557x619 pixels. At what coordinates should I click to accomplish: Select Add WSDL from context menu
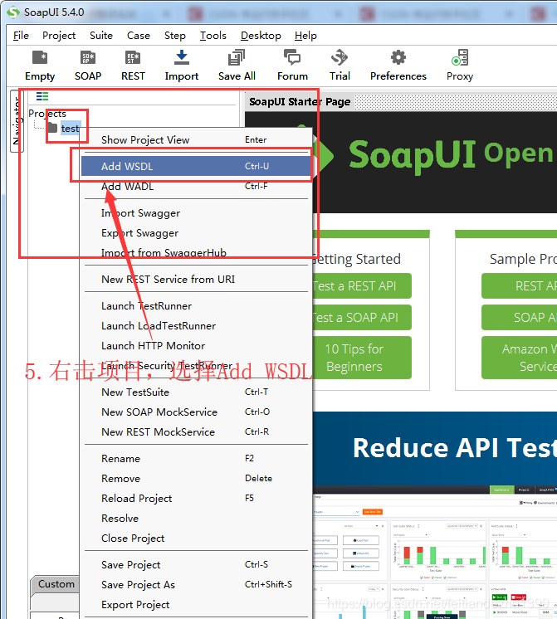click(x=196, y=166)
